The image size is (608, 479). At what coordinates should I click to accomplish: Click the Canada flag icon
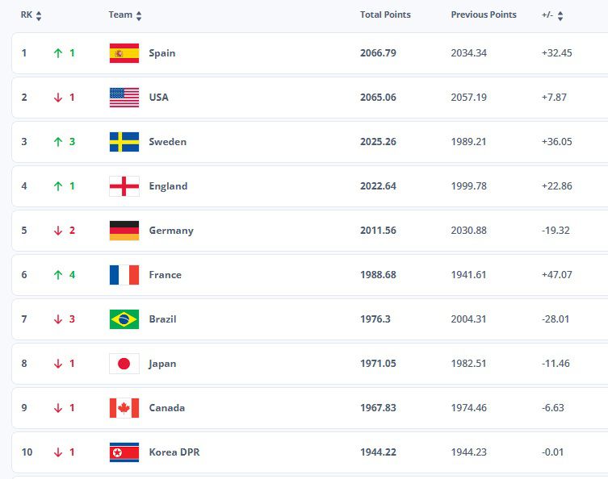coord(124,408)
